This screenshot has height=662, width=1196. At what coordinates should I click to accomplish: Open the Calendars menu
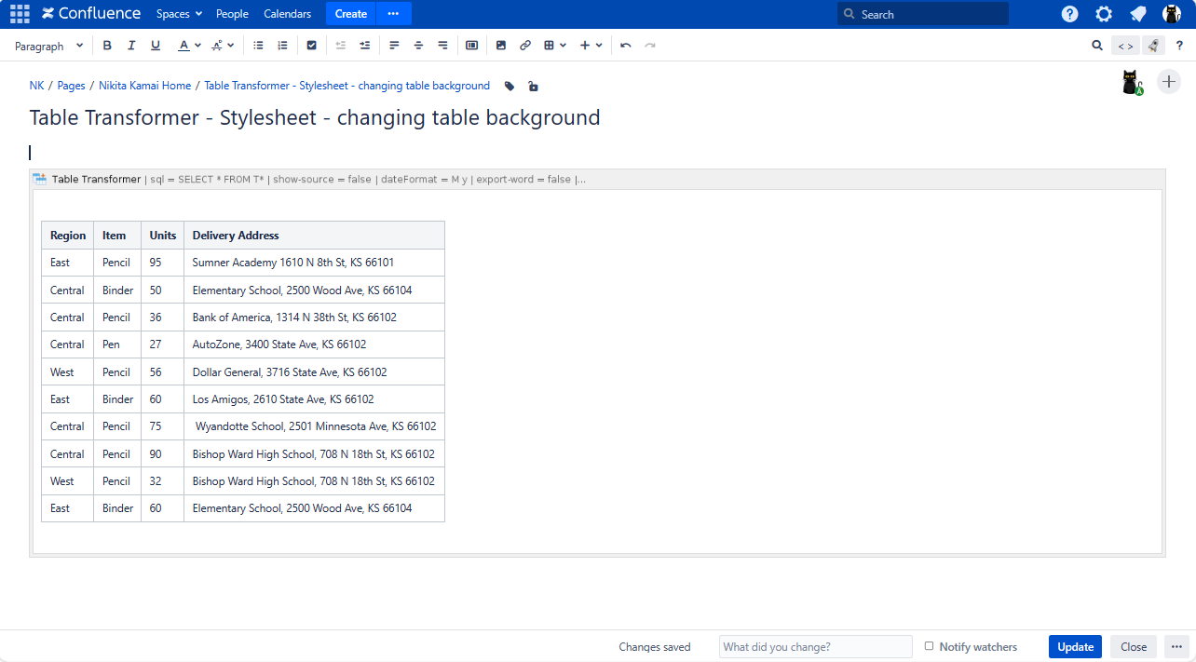(x=287, y=14)
